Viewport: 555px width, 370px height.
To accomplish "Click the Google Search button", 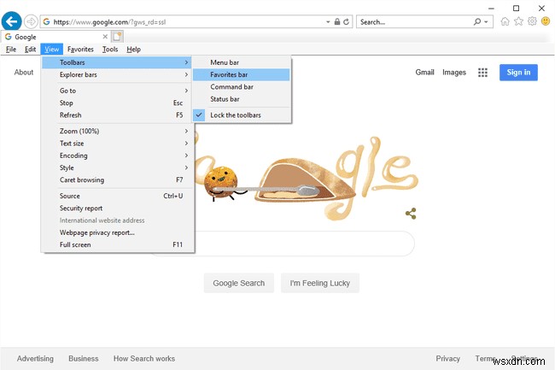I will (x=239, y=283).
